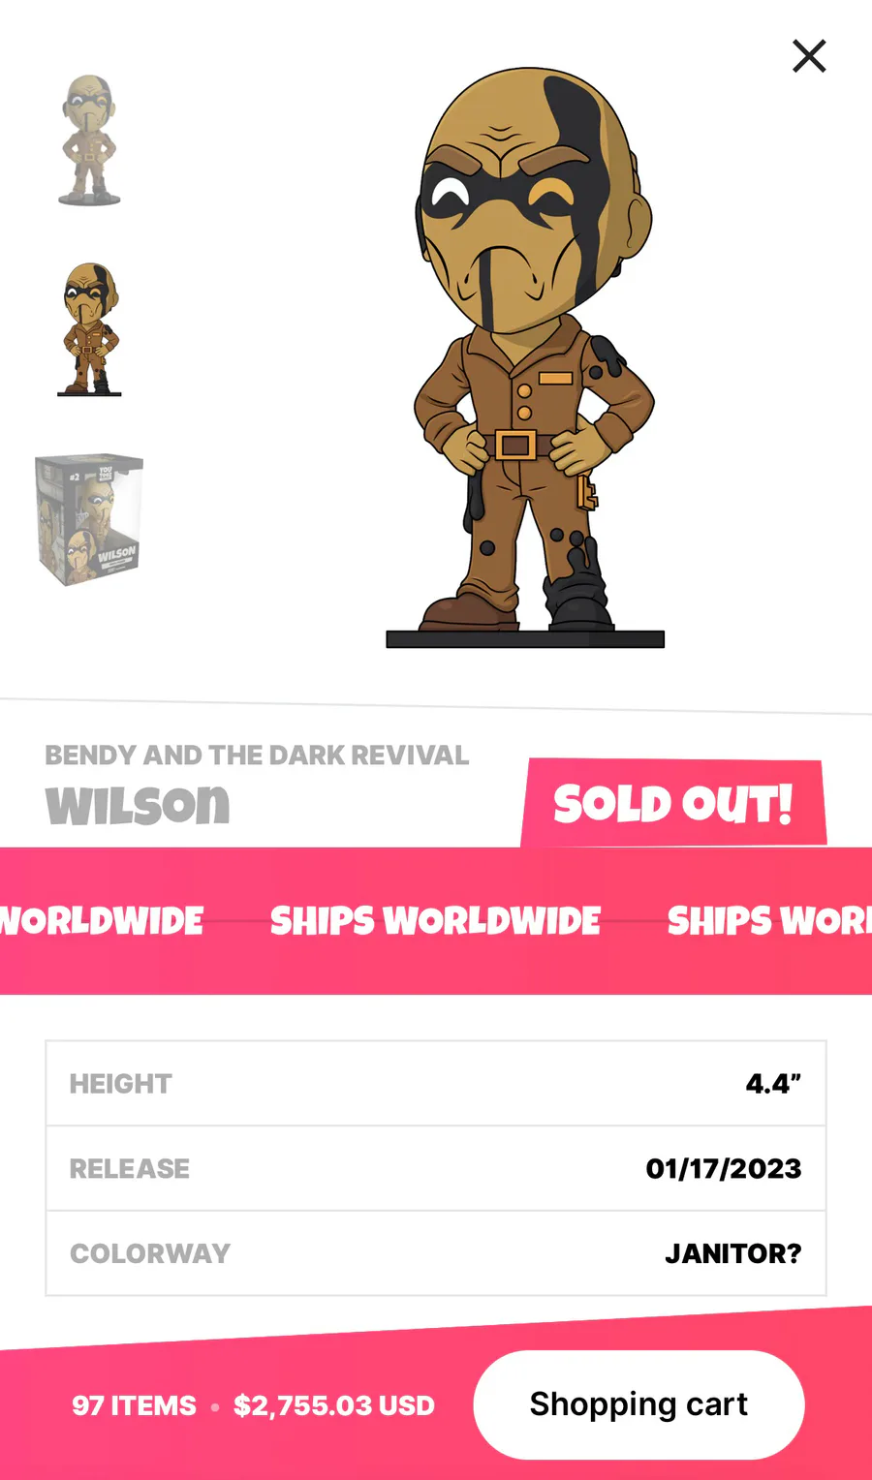Click the SOLD OUT! badge
This screenshot has height=1480, width=872.
click(673, 803)
